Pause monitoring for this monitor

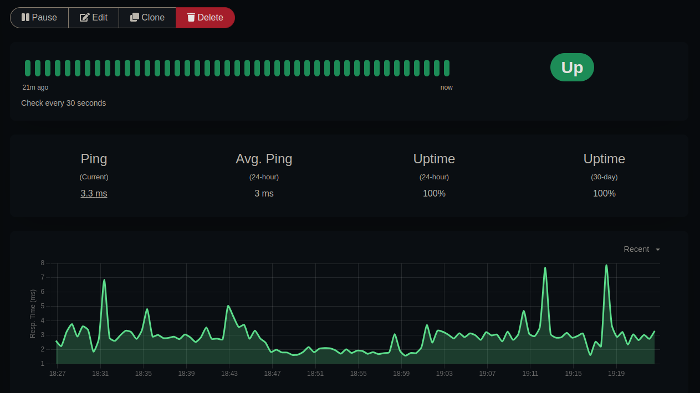(39, 17)
